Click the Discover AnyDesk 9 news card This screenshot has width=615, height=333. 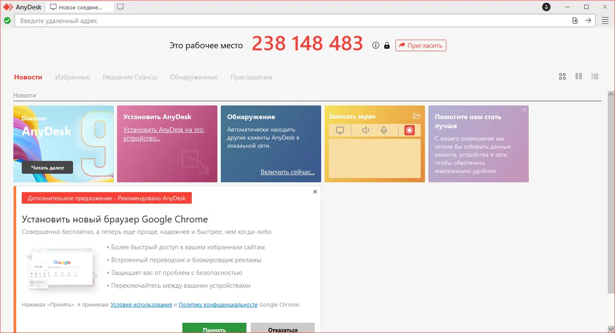[x=64, y=144]
